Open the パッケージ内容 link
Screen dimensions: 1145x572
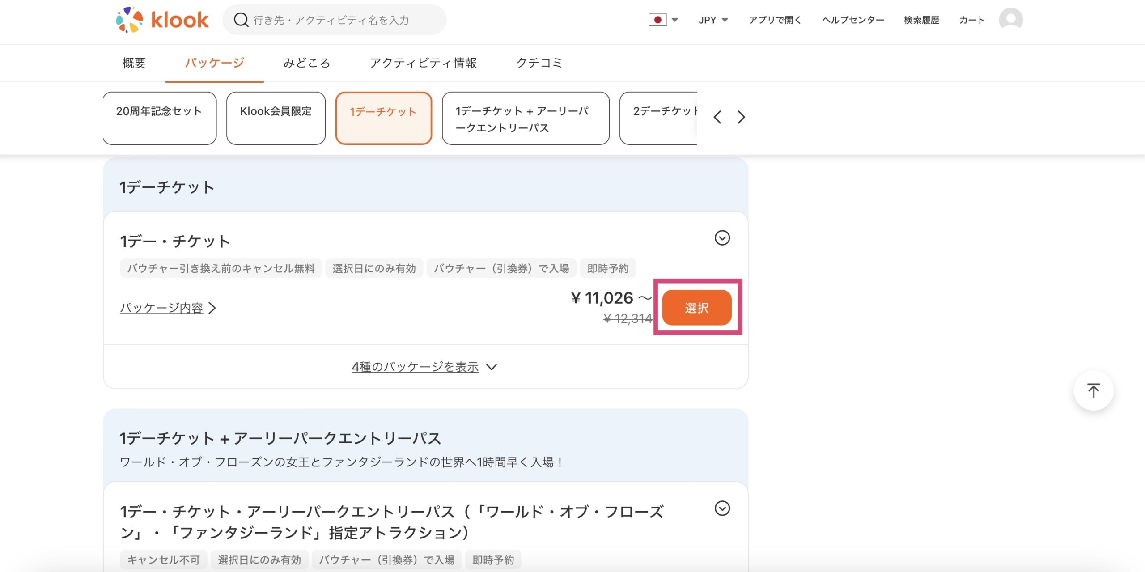coord(168,308)
